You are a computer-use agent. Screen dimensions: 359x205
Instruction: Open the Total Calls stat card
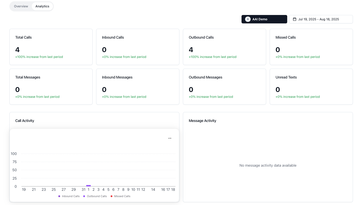51,47
